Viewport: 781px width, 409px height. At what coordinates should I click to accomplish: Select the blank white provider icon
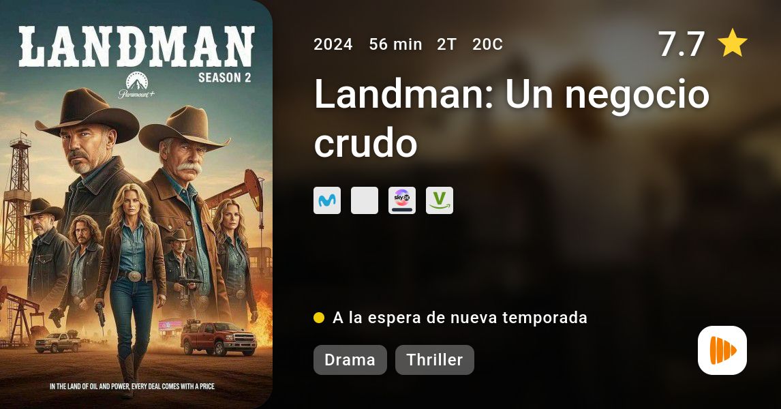click(x=365, y=200)
